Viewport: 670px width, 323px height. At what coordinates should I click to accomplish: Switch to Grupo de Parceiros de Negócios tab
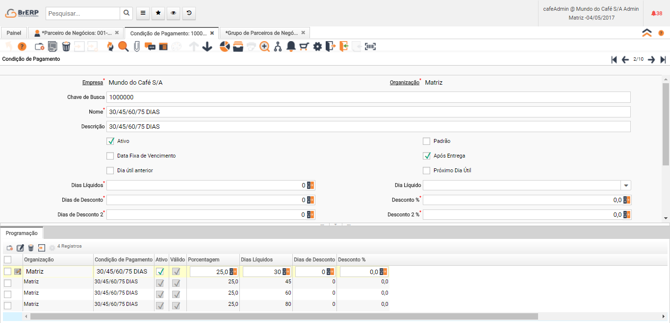pos(261,33)
